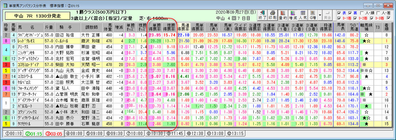396x140 pixels.
Task: Click the 終了 exit icon
Action: [263, 15]
